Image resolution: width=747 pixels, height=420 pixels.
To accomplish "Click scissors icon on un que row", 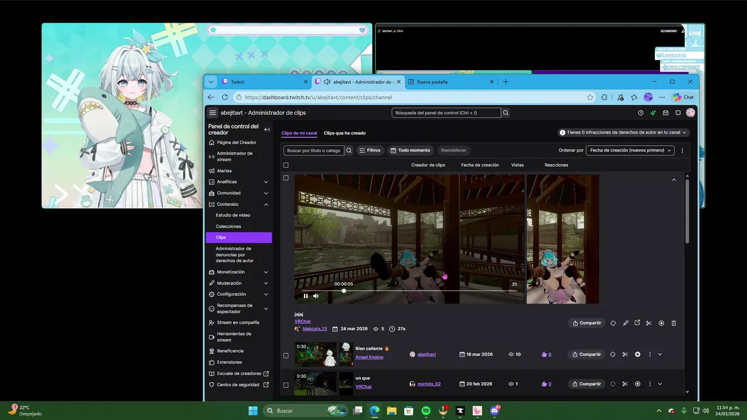I will pos(625,384).
